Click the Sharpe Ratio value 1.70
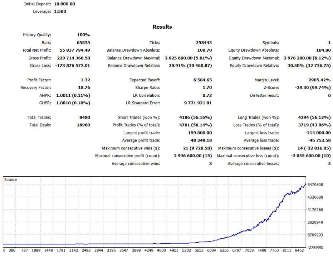 (207, 88)
